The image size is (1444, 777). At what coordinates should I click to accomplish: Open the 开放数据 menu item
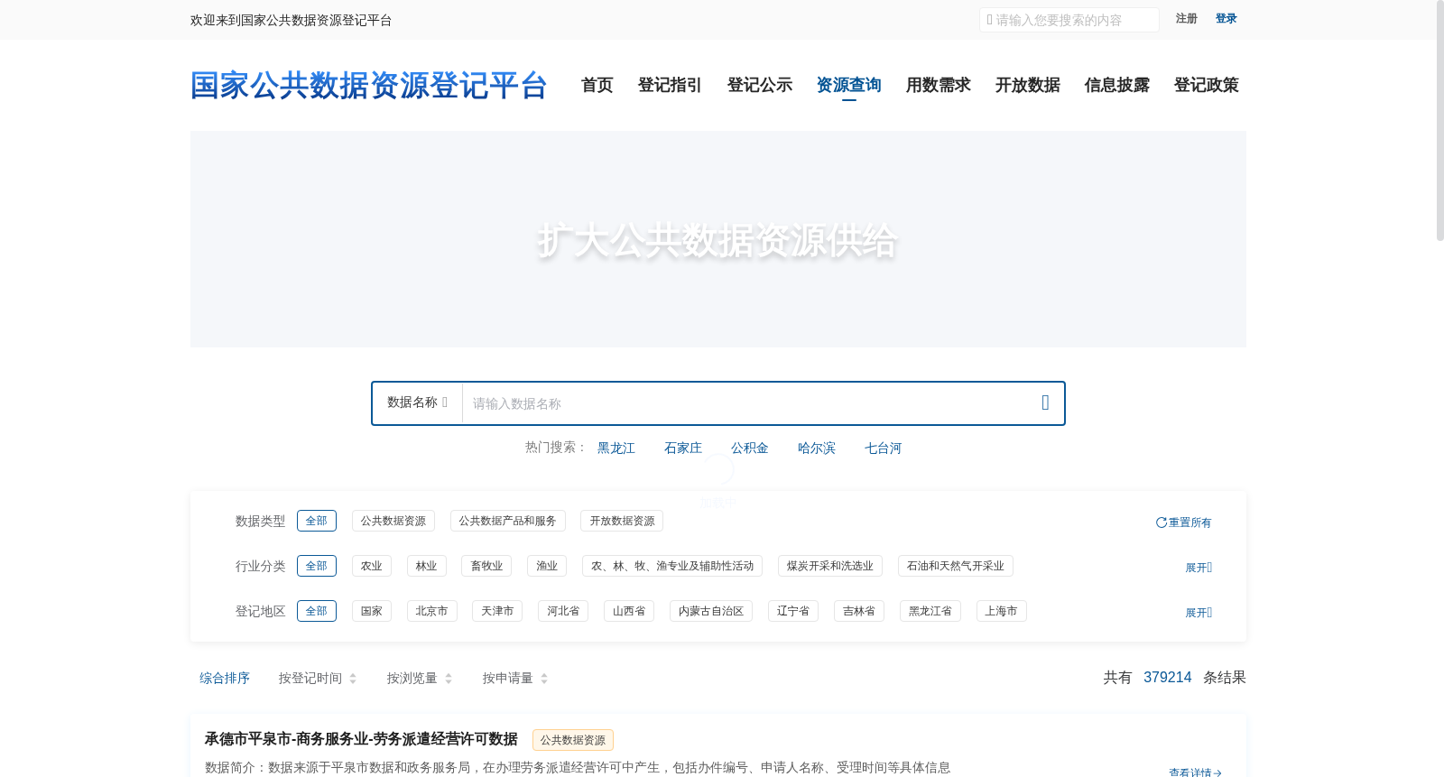coord(1027,85)
